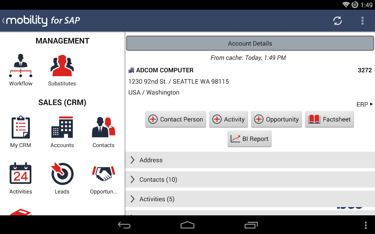The width and height of the screenshot is (375, 234).
Task: Tap the refresh sync icon
Action: tap(337, 21)
